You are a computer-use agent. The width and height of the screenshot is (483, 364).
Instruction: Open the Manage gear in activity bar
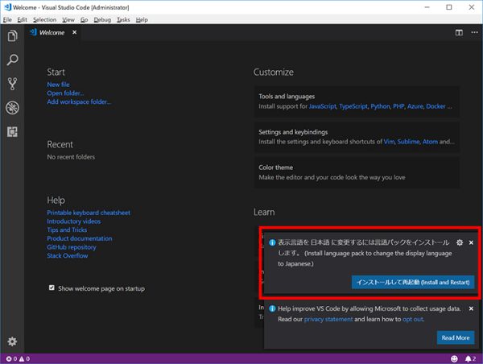pyautogui.click(x=12, y=341)
